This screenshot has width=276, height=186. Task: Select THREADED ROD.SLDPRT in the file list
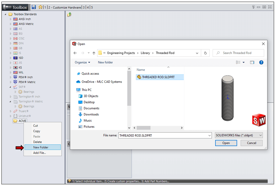158,77
